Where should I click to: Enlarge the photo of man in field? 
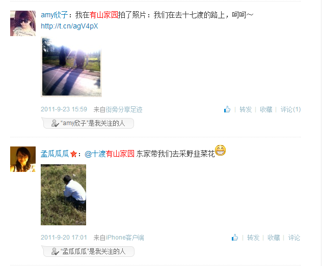(x=64, y=195)
